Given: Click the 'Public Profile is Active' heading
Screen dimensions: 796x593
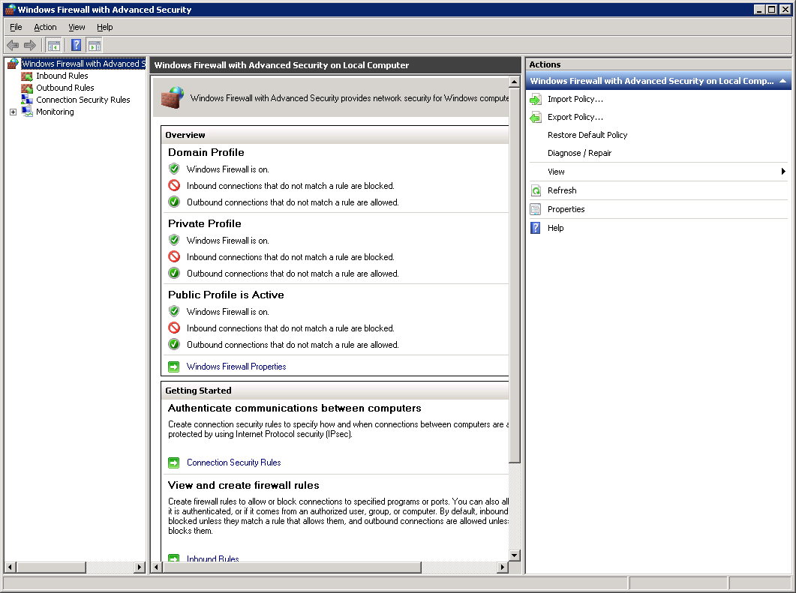Looking at the screenshot, I should pyautogui.click(x=226, y=295).
